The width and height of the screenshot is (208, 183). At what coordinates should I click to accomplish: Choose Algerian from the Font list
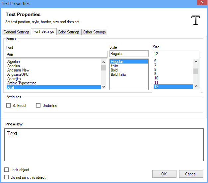(14, 62)
